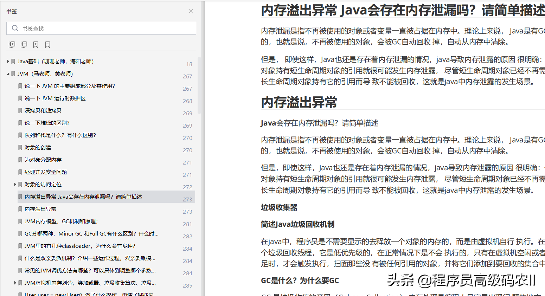The image size is (545, 296).
Task: Click page number 18 for Java基础
Action: (189, 64)
